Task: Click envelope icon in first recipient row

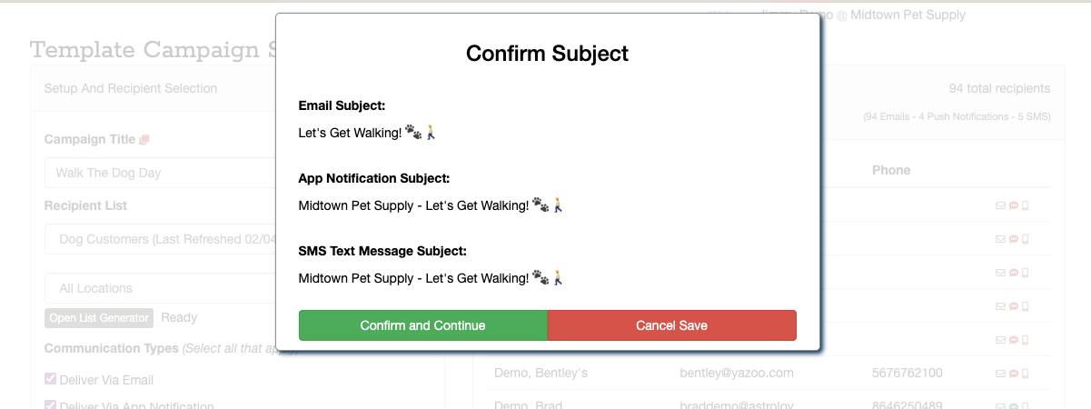Action: click(1001, 205)
